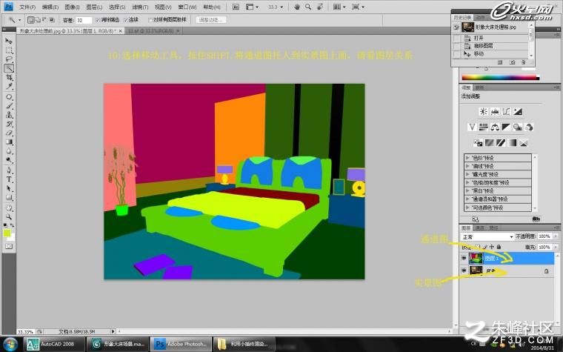
Task: Click the Windows Start button
Action: [x=10, y=344]
